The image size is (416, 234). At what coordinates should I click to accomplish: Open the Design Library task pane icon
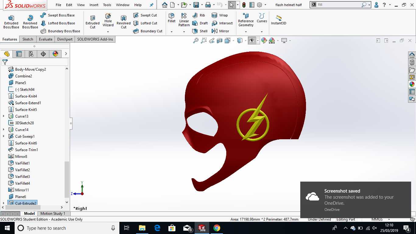click(412, 62)
